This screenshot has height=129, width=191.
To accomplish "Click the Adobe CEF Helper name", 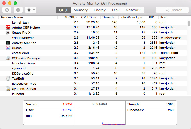I will point(26,28).
